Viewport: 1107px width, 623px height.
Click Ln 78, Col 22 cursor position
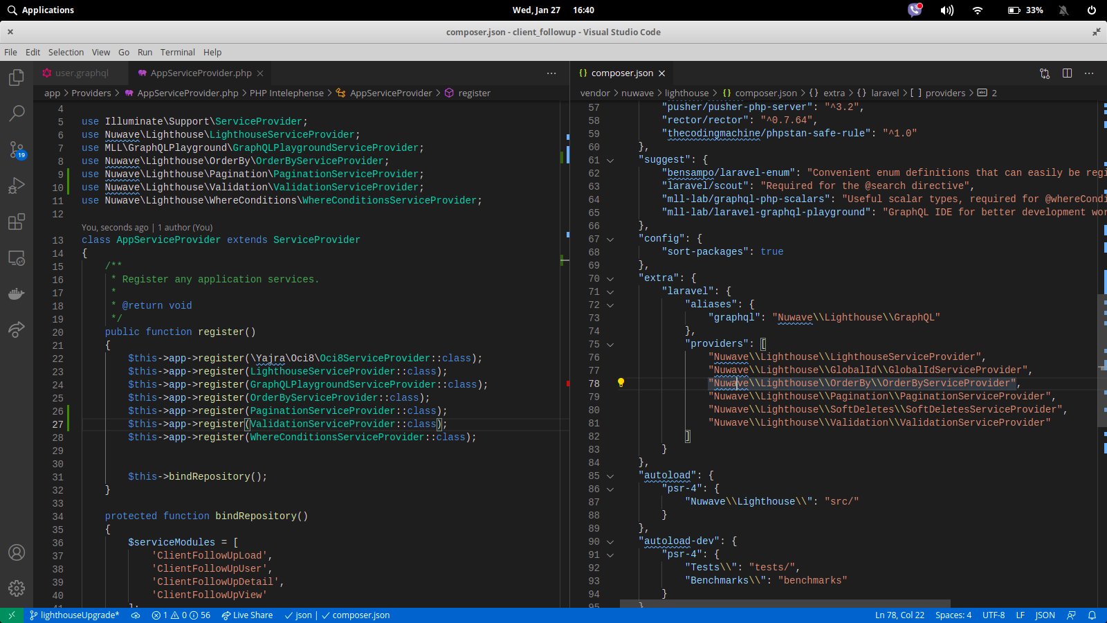[899, 615]
